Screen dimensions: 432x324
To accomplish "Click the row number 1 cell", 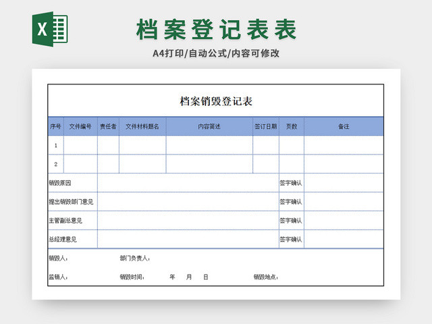I will click(x=56, y=145).
